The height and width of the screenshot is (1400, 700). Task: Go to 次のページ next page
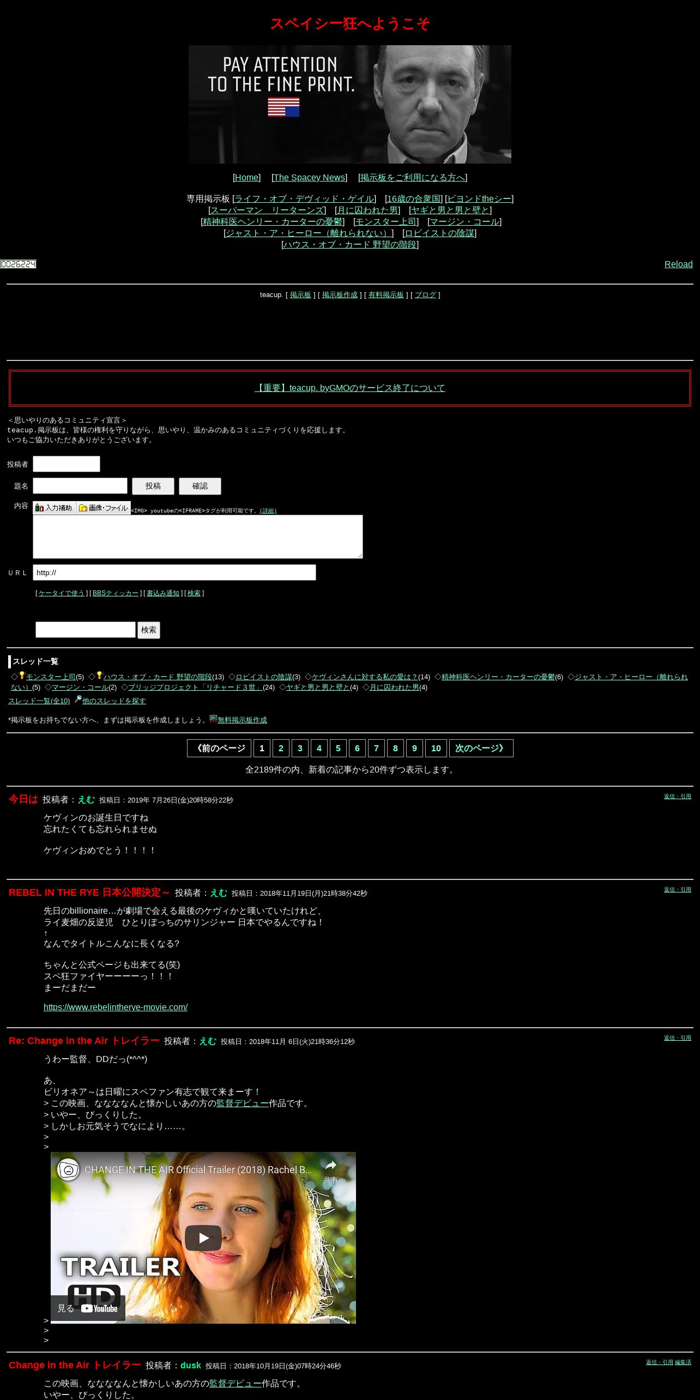[481, 748]
